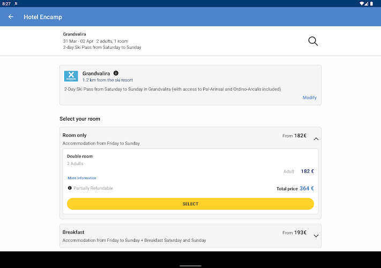Tap the back arrow in header
This screenshot has width=381, height=268.
tap(11, 17)
